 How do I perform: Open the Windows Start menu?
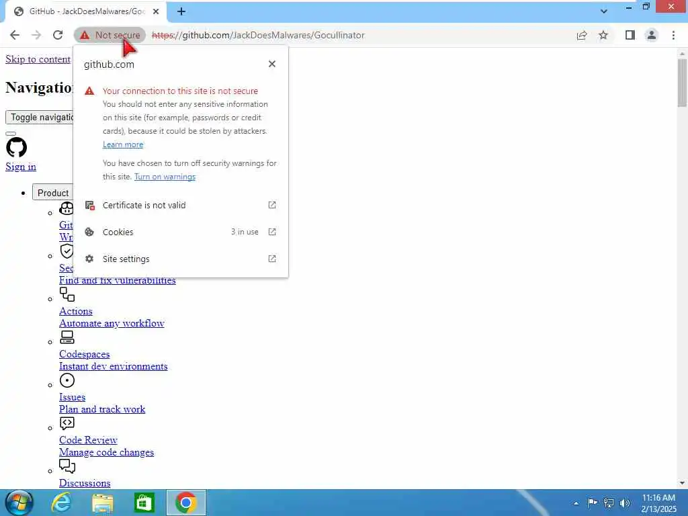point(19,503)
